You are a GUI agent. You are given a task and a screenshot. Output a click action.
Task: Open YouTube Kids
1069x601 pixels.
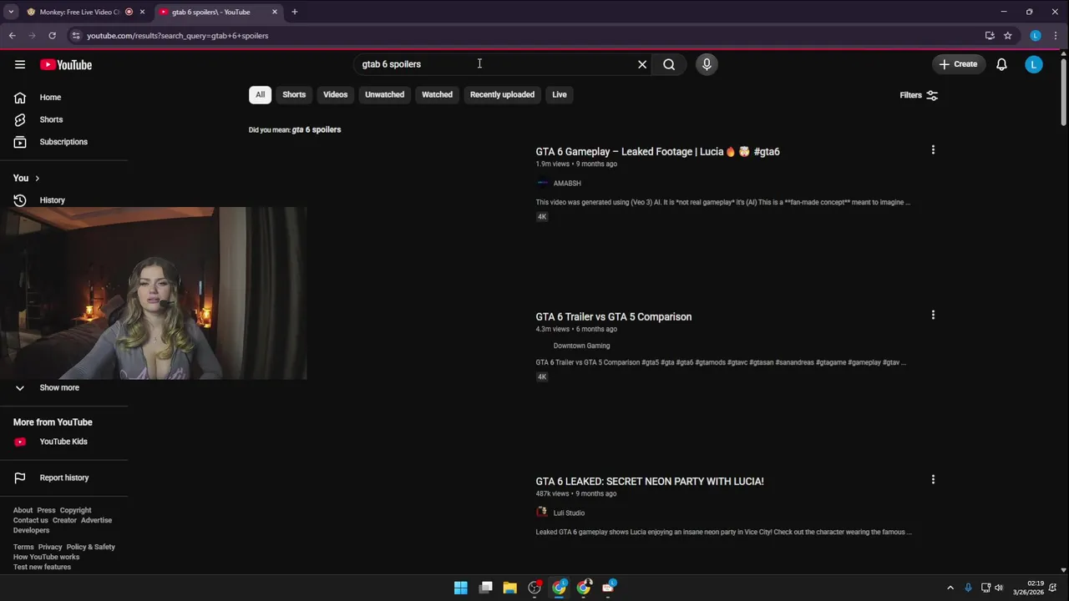pyautogui.click(x=63, y=442)
